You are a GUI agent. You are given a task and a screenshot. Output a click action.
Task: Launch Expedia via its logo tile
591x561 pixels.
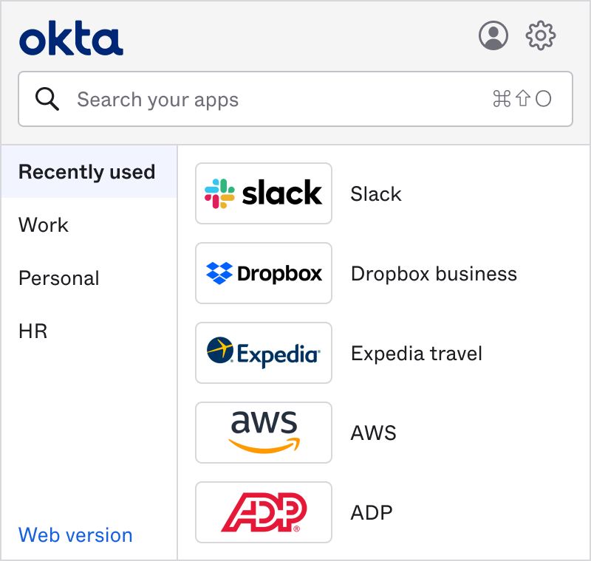pyautogui.click(x=264, y=353)
